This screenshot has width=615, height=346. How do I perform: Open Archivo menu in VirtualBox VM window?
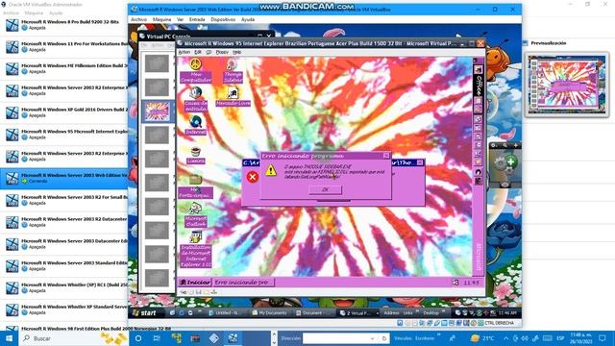pos(138,19)
